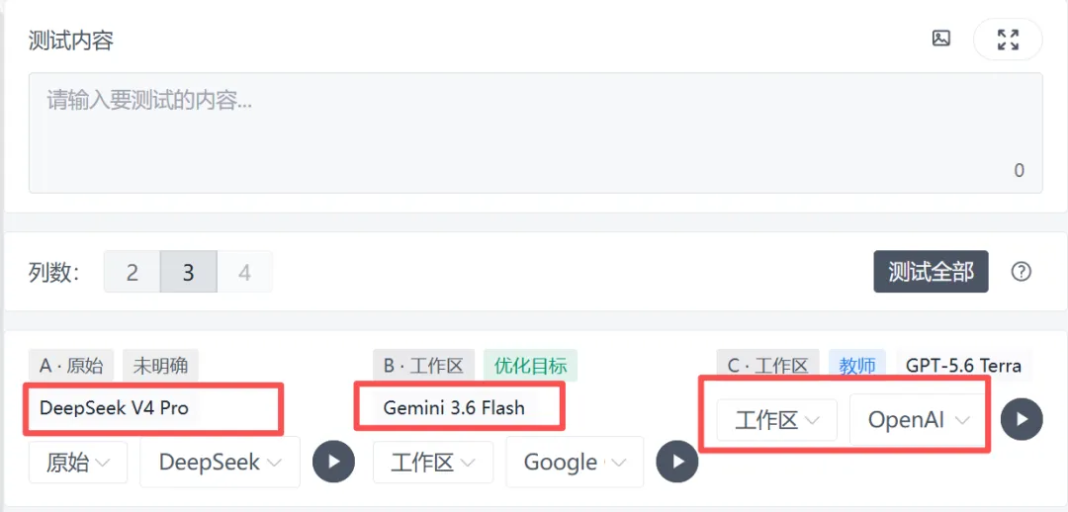Click the 教师 tag in column C
The height and width of the screenshot is (512, 1068).
click(x=856, y=366)
